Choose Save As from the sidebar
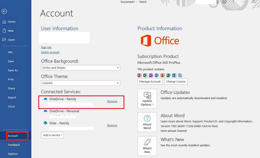Image resolution: width=260 pixels, height=158 pixels. pos(13,70)
